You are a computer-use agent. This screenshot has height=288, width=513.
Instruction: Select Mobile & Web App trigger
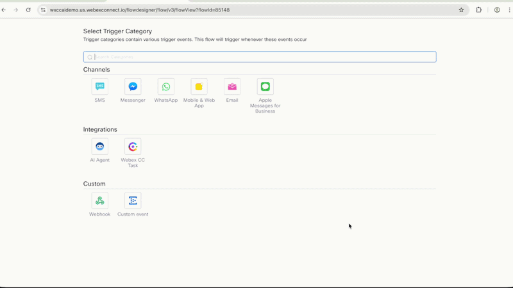point(199,86)
